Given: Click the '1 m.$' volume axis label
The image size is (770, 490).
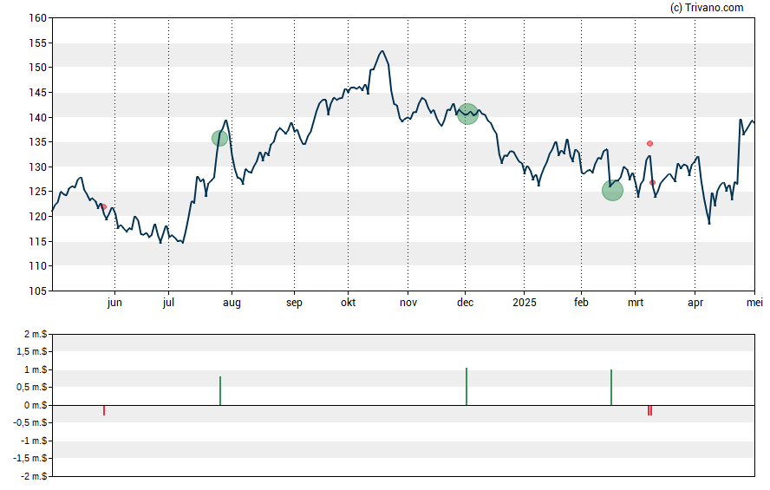Looking at the screenshot, I should point(36,369).
